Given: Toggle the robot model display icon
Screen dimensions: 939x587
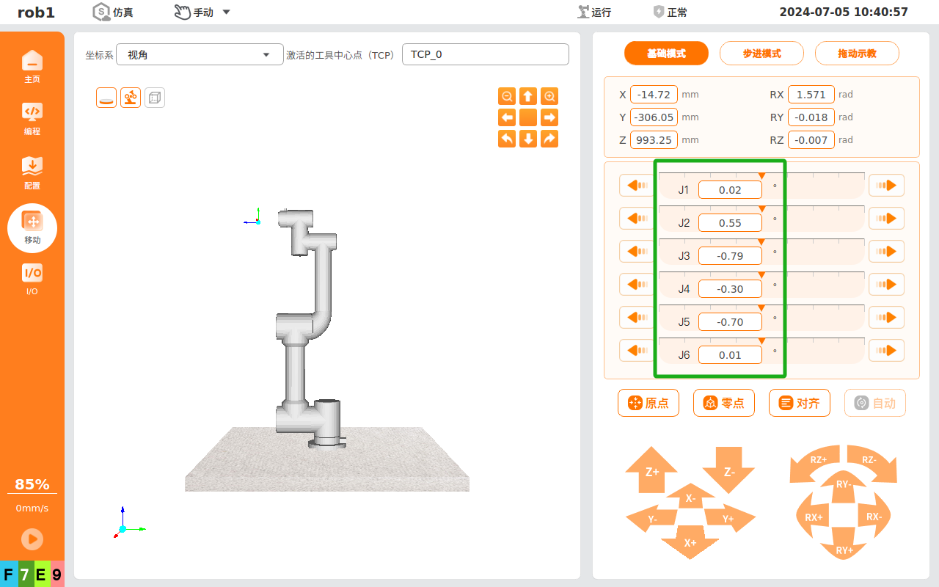Looking at the screenshot, I should tap(131, 98).
